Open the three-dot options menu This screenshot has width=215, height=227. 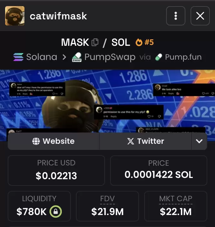click(175, 16)
